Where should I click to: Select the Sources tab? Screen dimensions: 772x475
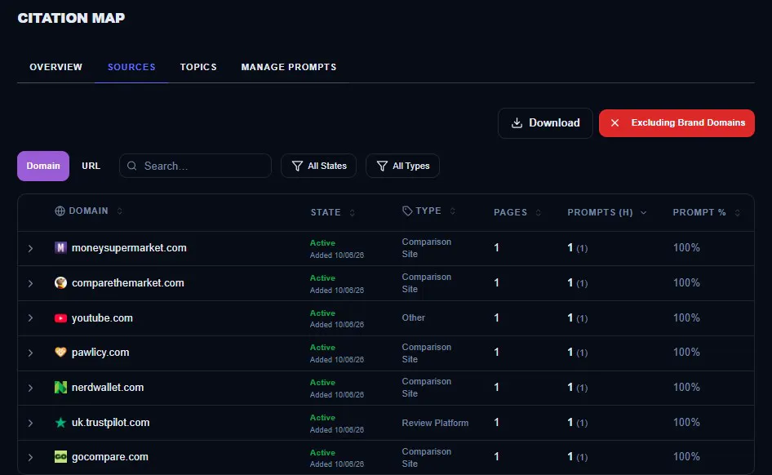[x=131, y=67]
